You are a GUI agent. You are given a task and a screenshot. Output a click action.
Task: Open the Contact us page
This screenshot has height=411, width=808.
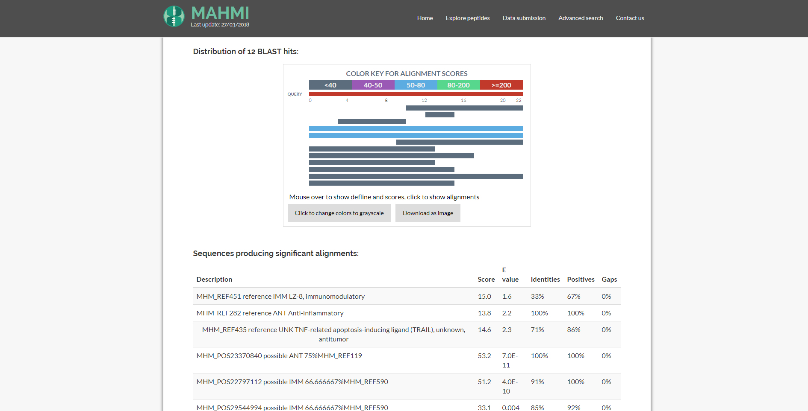(x=629, y=18)
